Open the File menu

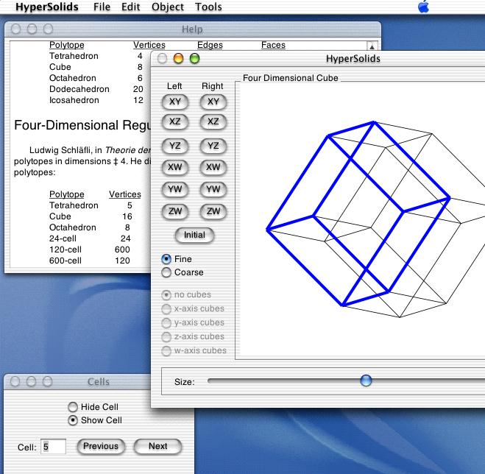pyautogui.click(x=102, y=7)
